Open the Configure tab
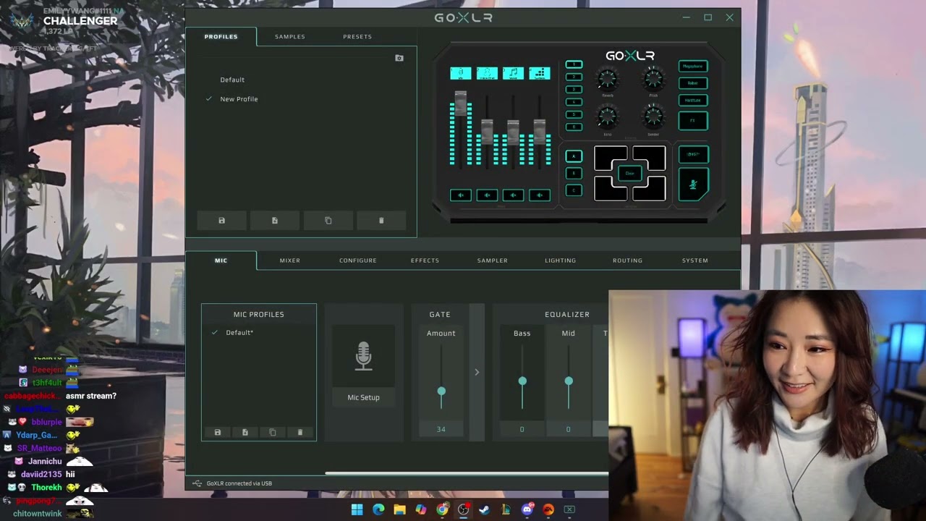Viewport: 926px width, 521px height. pos(358,260)
